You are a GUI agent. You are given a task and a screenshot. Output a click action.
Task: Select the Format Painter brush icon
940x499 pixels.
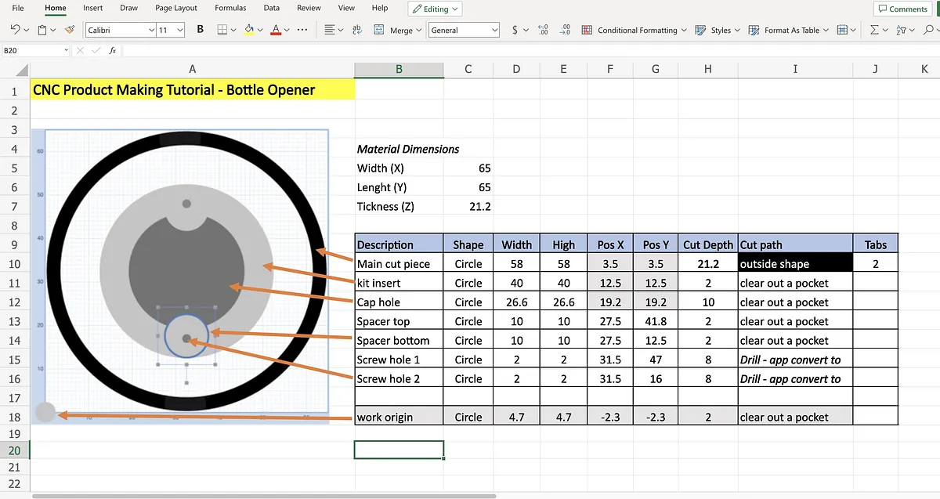click(70, 30)
